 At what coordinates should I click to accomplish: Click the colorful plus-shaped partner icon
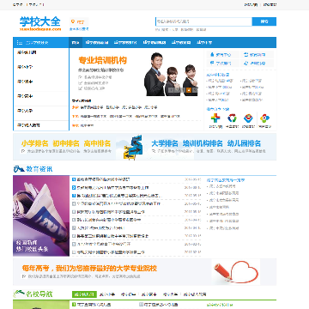(215, 118)
